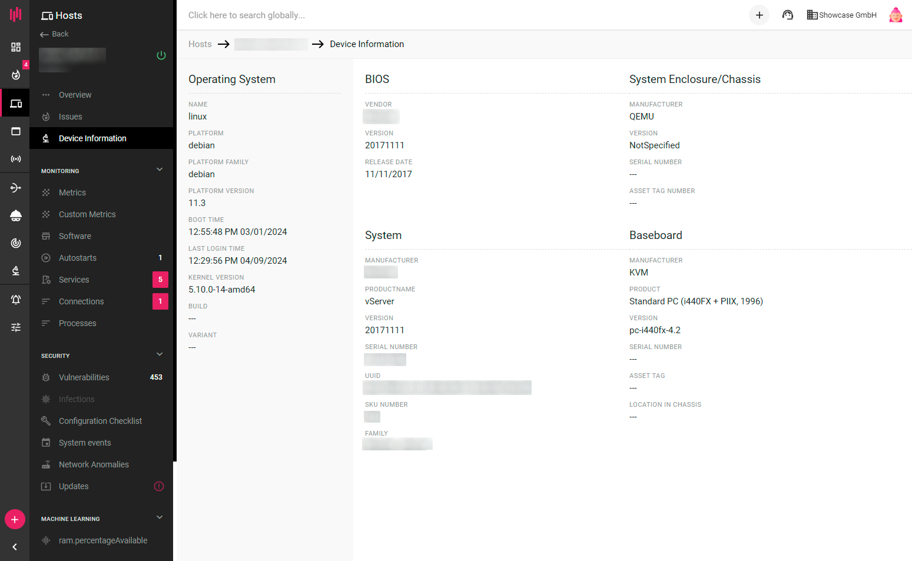Open the issues flame icon with badge 4

[16, 75]
